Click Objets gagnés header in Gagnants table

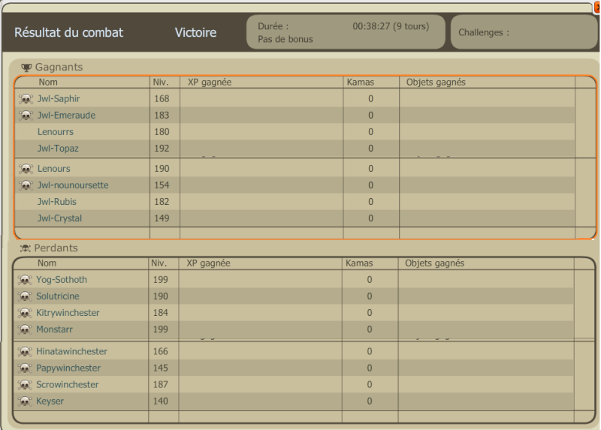point(436,83)
